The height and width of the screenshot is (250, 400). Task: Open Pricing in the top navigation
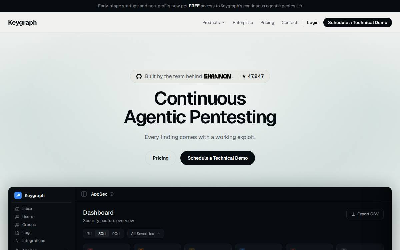click(x=267, y=22)
